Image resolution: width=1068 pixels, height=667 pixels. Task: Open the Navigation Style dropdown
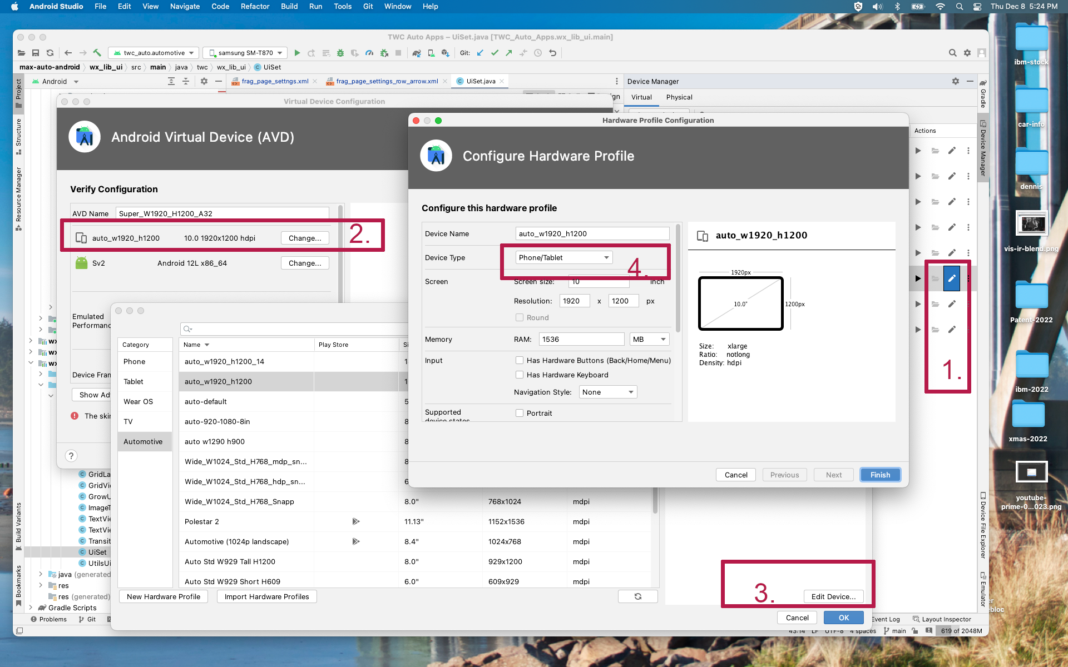click(x=607, y=392)
